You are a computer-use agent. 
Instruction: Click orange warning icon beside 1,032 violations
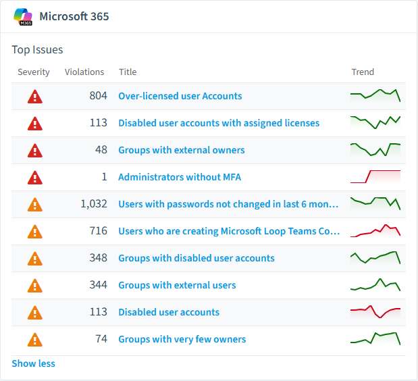(35, 205)
